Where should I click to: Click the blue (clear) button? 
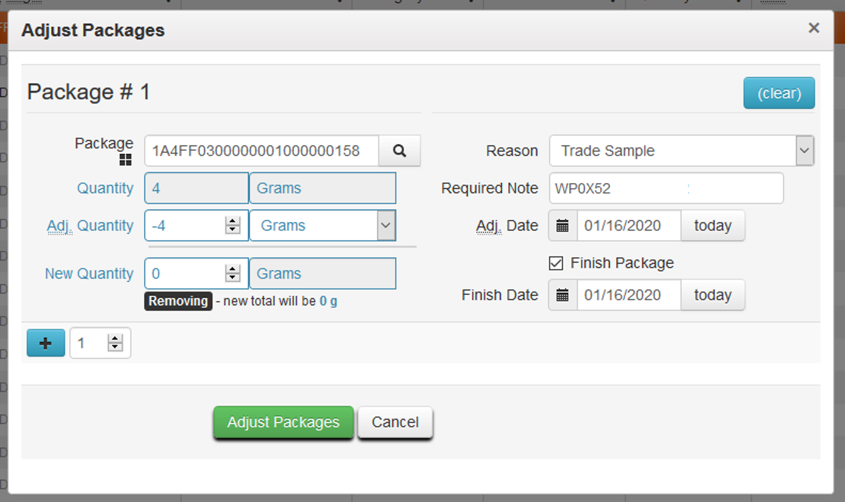(779, 93)
